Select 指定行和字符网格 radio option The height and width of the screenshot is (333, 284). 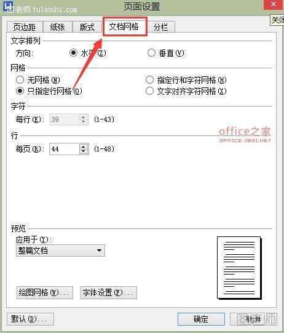pos(150,80)
